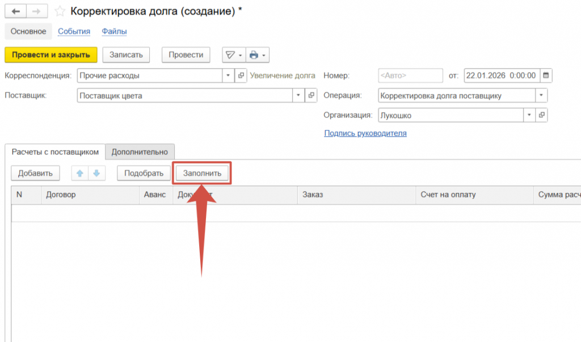
Task: Expand the Организация dropdown list
Action: (529, 115)
